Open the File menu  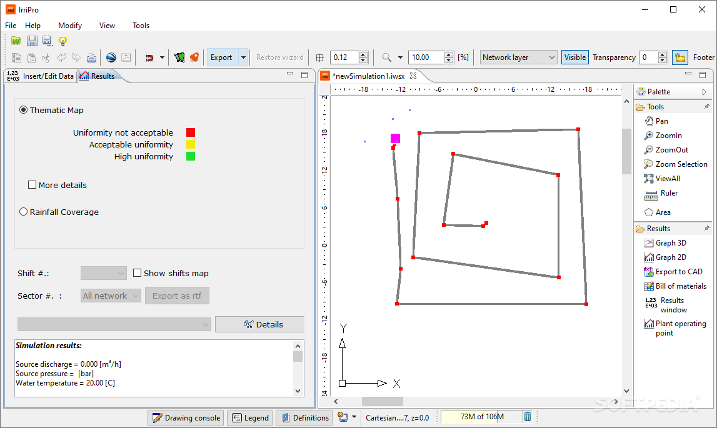11,26
